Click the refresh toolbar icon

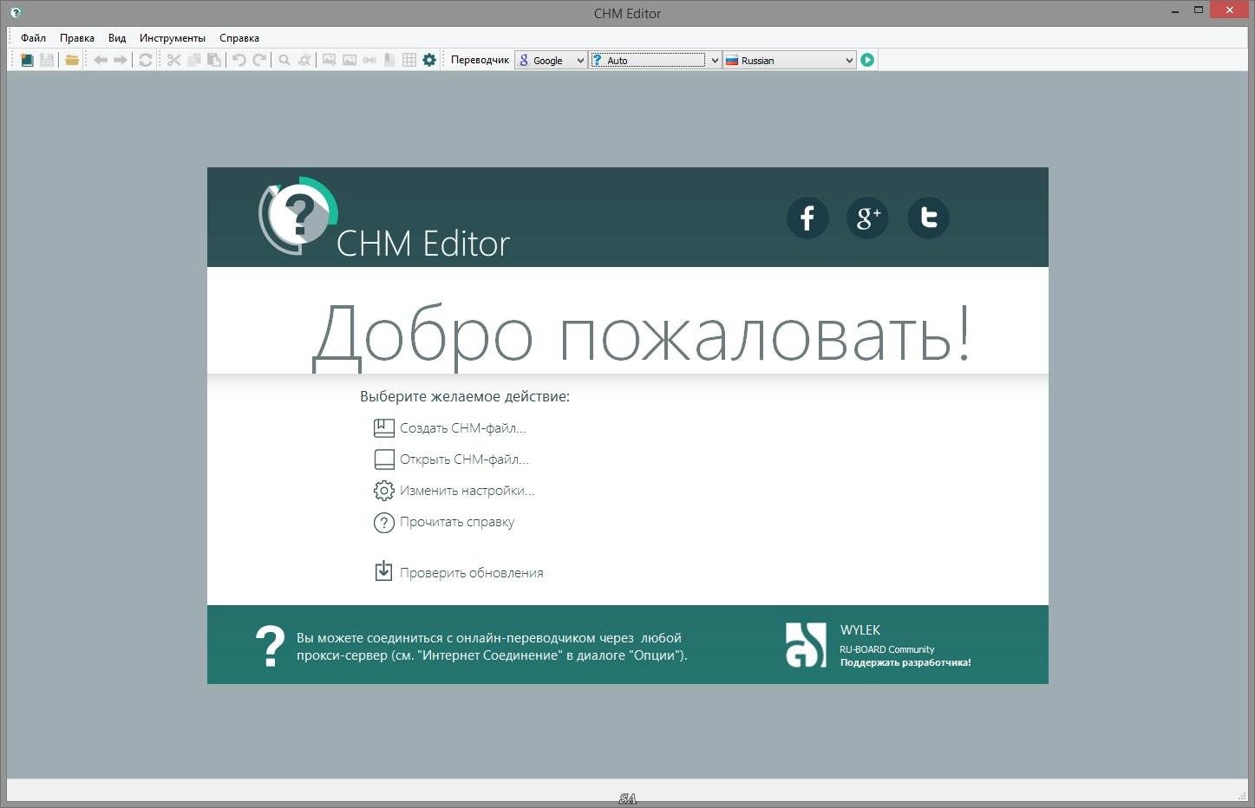click(x=146, y=60)
